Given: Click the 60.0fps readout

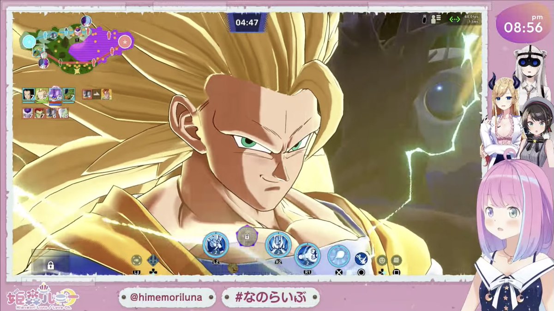Looking at the screenshot, I should coord(471,17).
